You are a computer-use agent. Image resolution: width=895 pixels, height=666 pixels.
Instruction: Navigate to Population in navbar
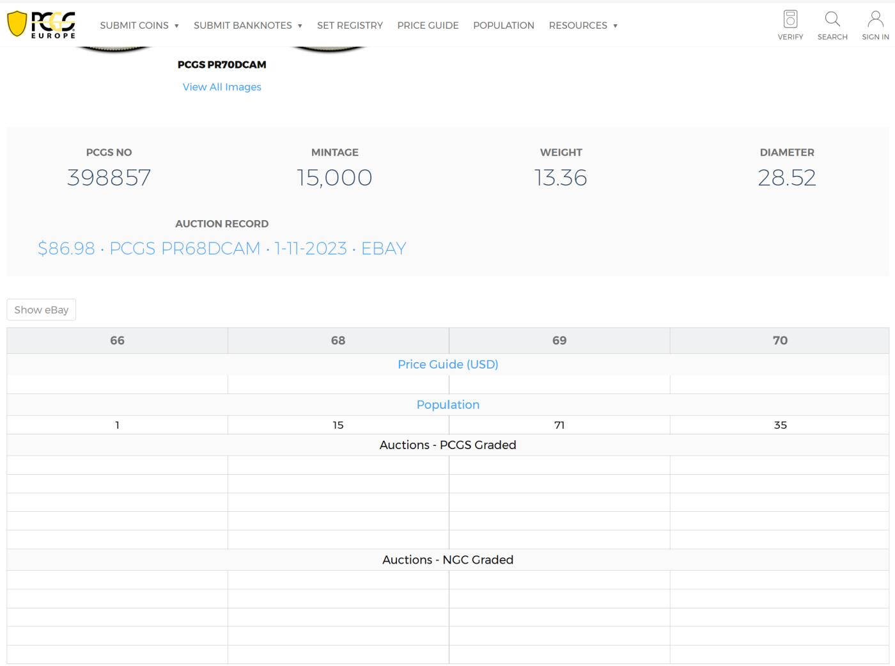503,26
